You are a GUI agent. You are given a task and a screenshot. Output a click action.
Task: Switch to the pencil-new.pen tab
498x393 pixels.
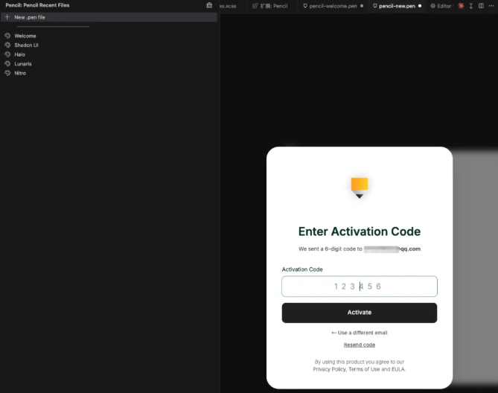pos(396,5)
